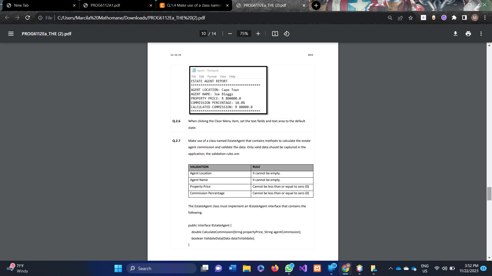Click the Windows taskbar Search box
This screenshot has height=276, width=492.
pos(161,268)
